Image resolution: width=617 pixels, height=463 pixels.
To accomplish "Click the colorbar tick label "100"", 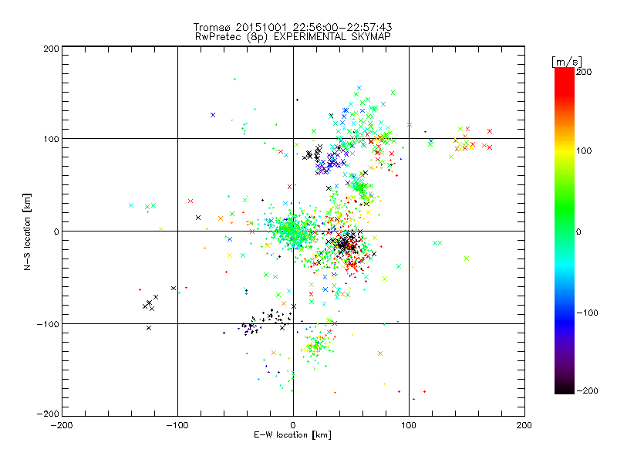I will (x=584, y=150).
